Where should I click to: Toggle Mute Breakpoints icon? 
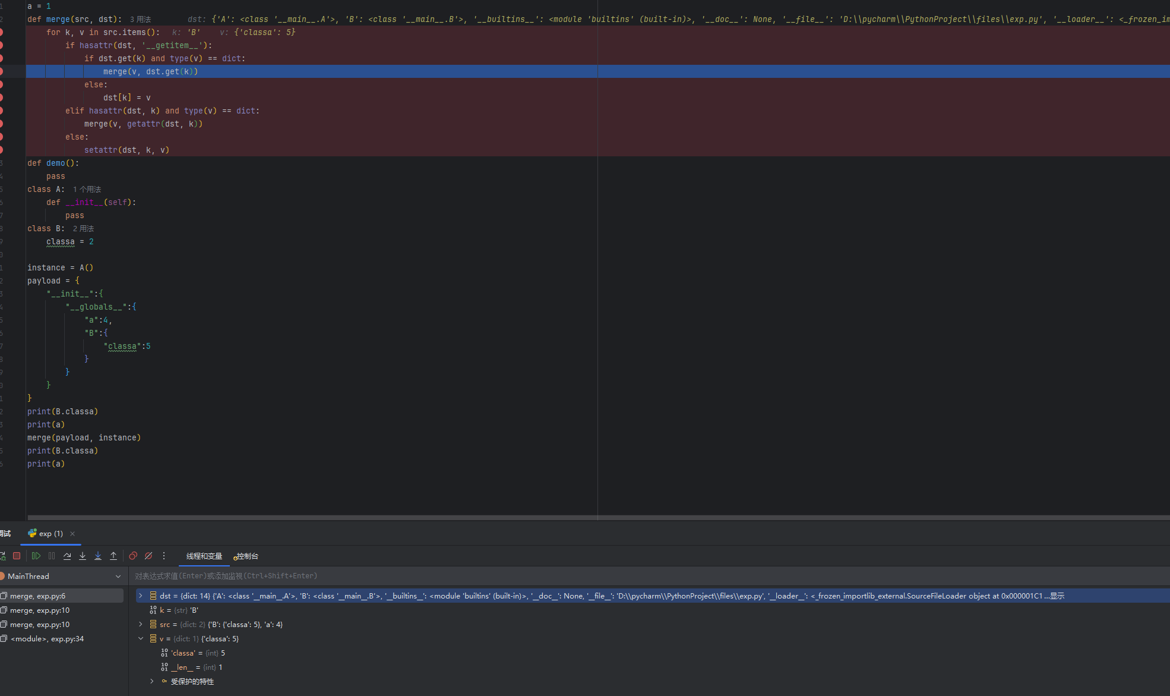148,556
